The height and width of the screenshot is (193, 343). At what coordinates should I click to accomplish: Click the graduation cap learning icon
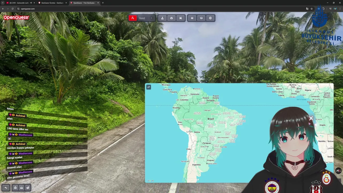coord(201,18)
